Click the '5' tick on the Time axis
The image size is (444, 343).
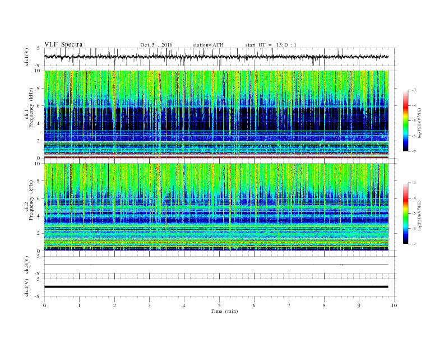(219, 305)
